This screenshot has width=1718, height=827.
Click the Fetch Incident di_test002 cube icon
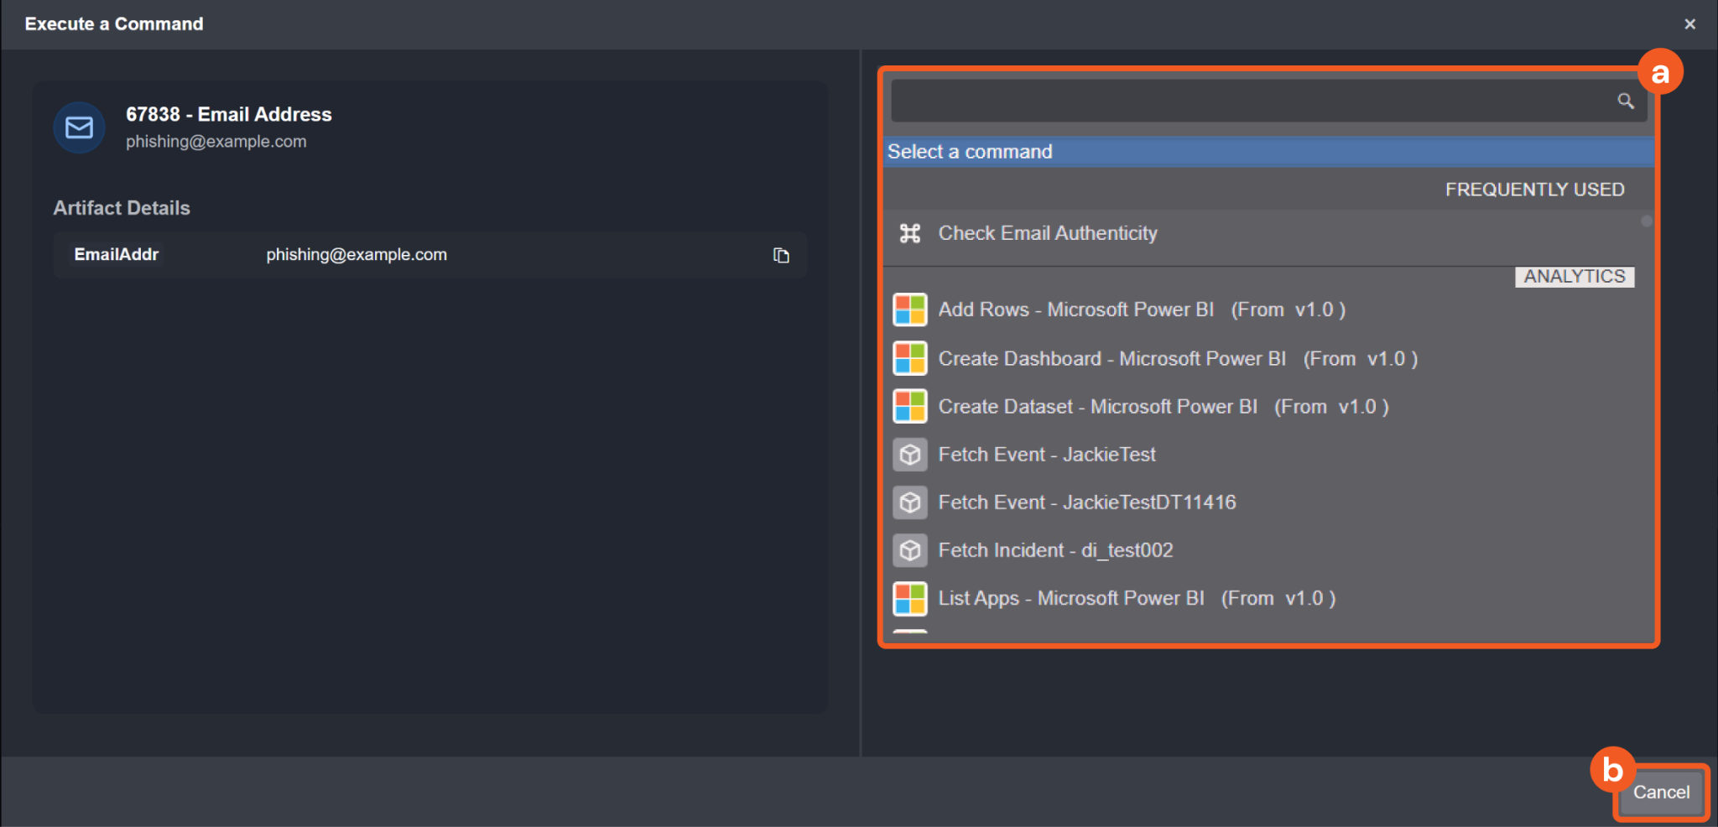pos(910,550)
